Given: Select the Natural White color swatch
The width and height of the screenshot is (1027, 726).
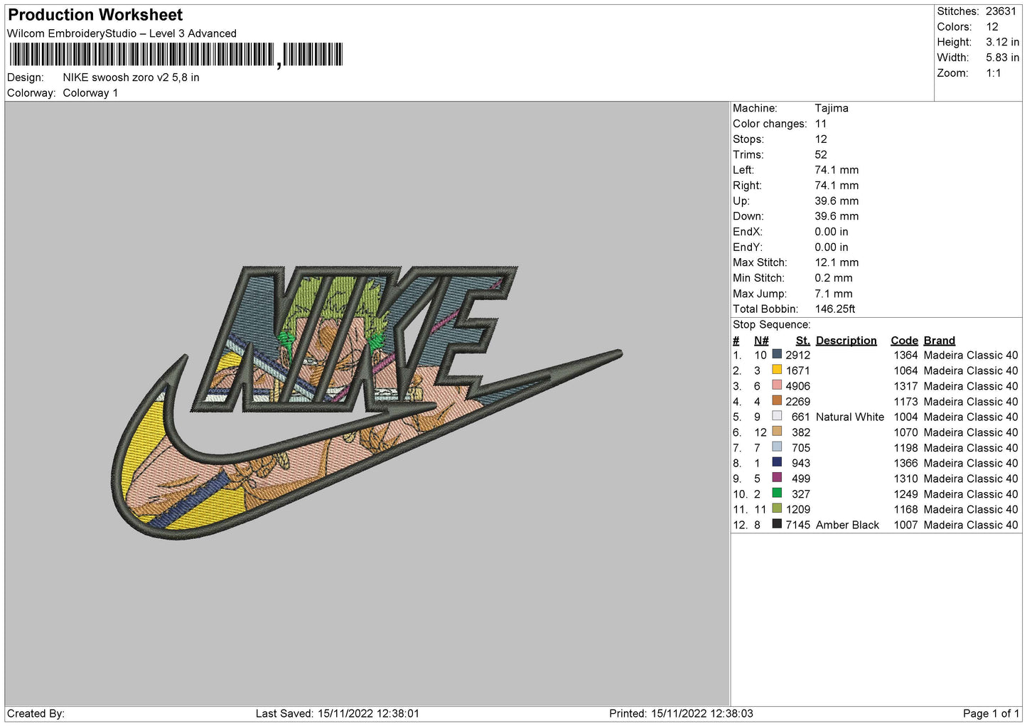Looking at the screenshot, I should pyautogui.click(x=777, y=416).
